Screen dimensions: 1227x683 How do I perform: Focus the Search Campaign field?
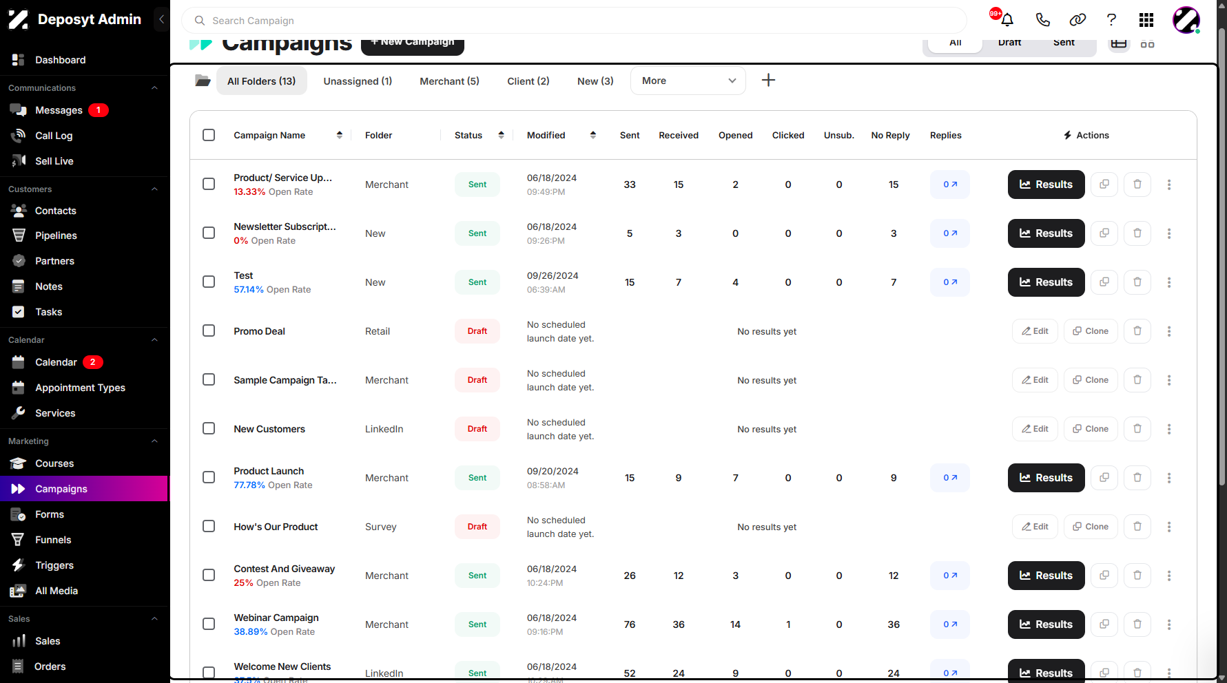(x=574, y=21)
